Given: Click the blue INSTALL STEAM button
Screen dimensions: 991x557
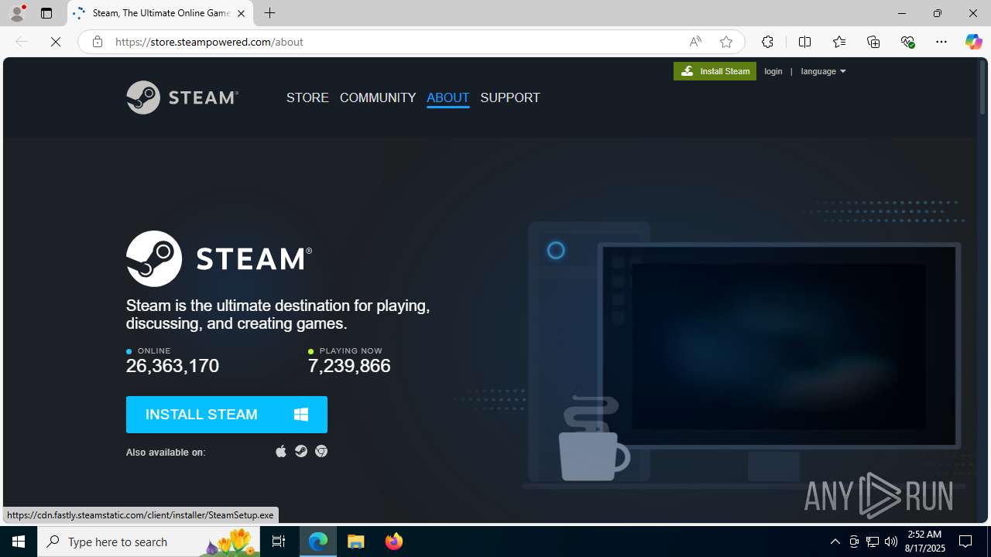Looking at the screenshot, I should coord(227,415).
